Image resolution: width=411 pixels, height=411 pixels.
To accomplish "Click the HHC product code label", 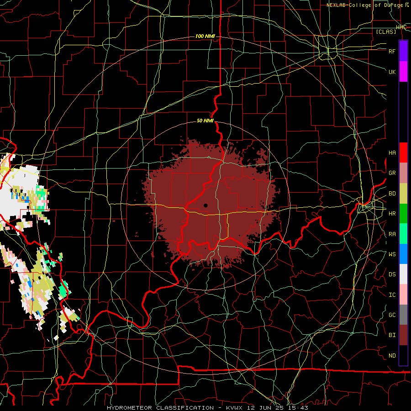I will click(x=401, y=27).
